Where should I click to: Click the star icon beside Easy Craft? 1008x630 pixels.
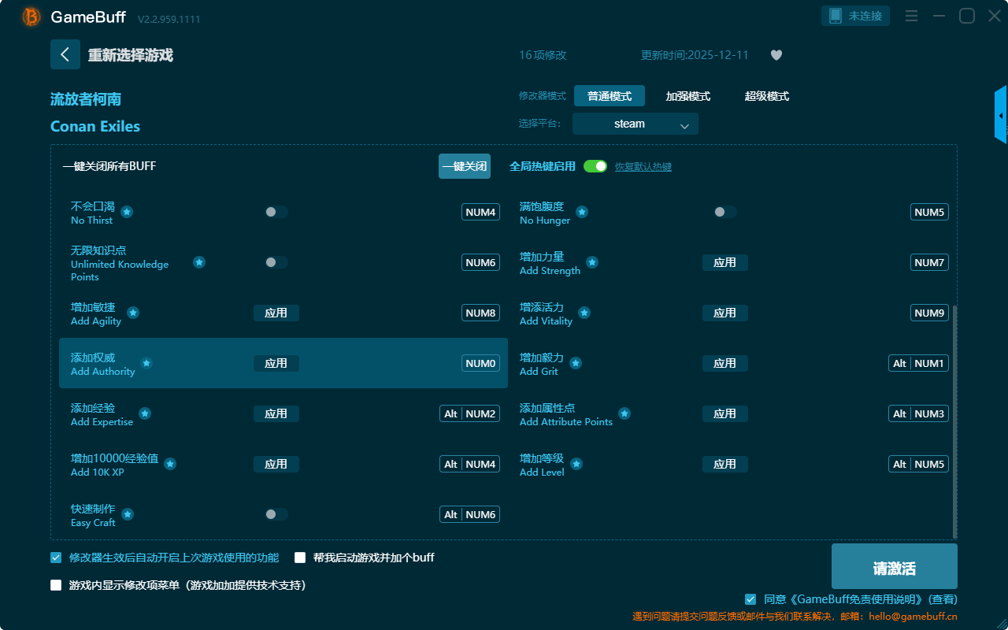pos(128,514)
